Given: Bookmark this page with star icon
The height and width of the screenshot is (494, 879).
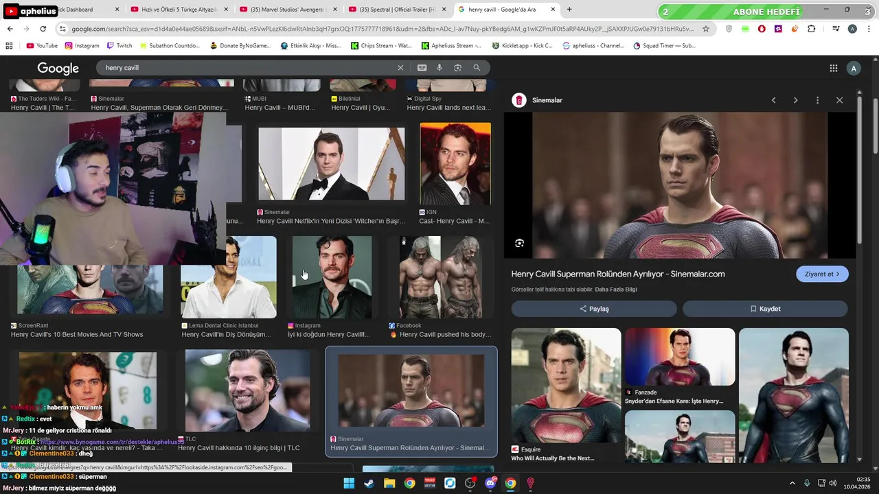Looking at the screenshot, I should point(706,29).
